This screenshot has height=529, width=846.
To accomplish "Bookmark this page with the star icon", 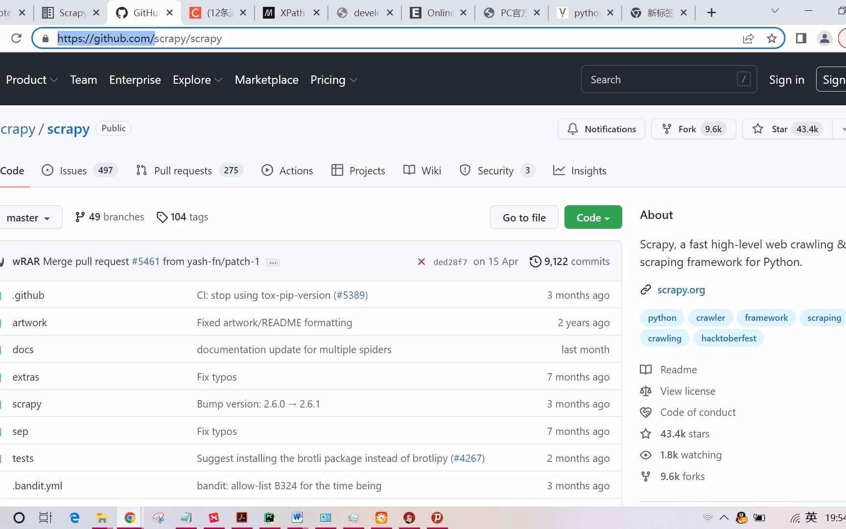I will pyautogui.click(x=772, y=38).
